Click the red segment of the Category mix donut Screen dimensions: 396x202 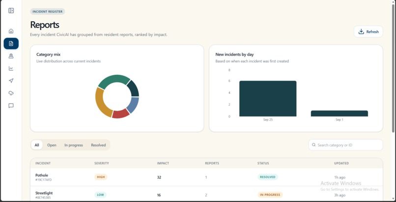pyautogui.click(x=121, y=114)
